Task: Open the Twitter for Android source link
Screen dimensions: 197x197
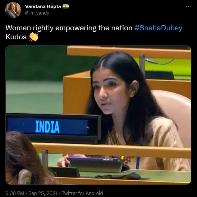Action: 82,193
